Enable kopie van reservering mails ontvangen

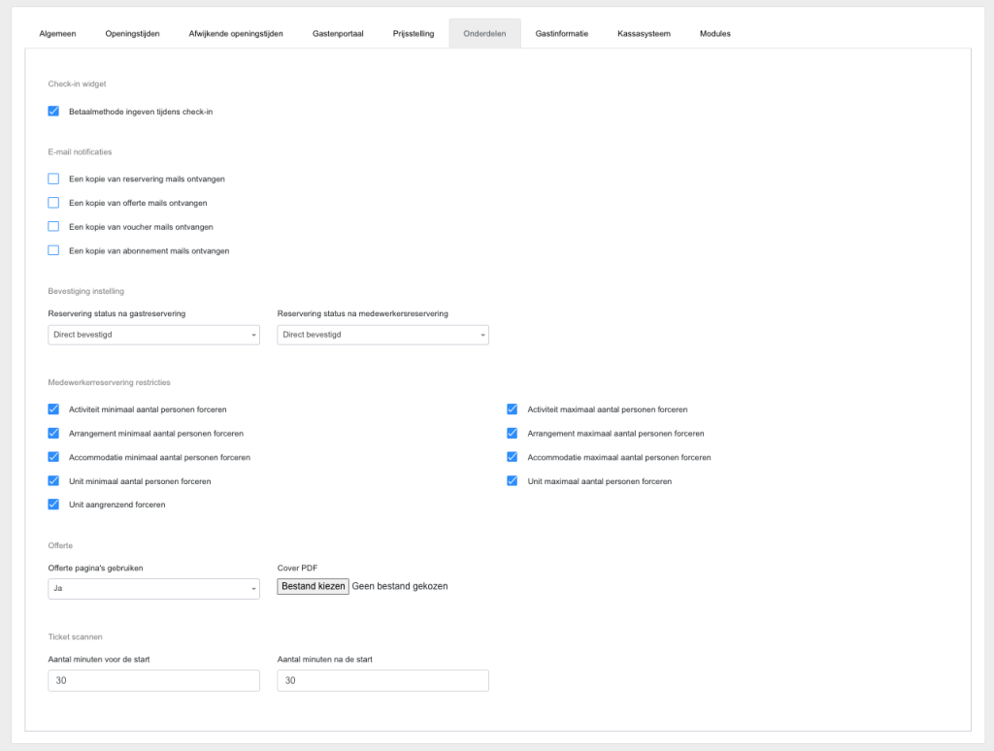pyautogui.click(x=53, y=179)
